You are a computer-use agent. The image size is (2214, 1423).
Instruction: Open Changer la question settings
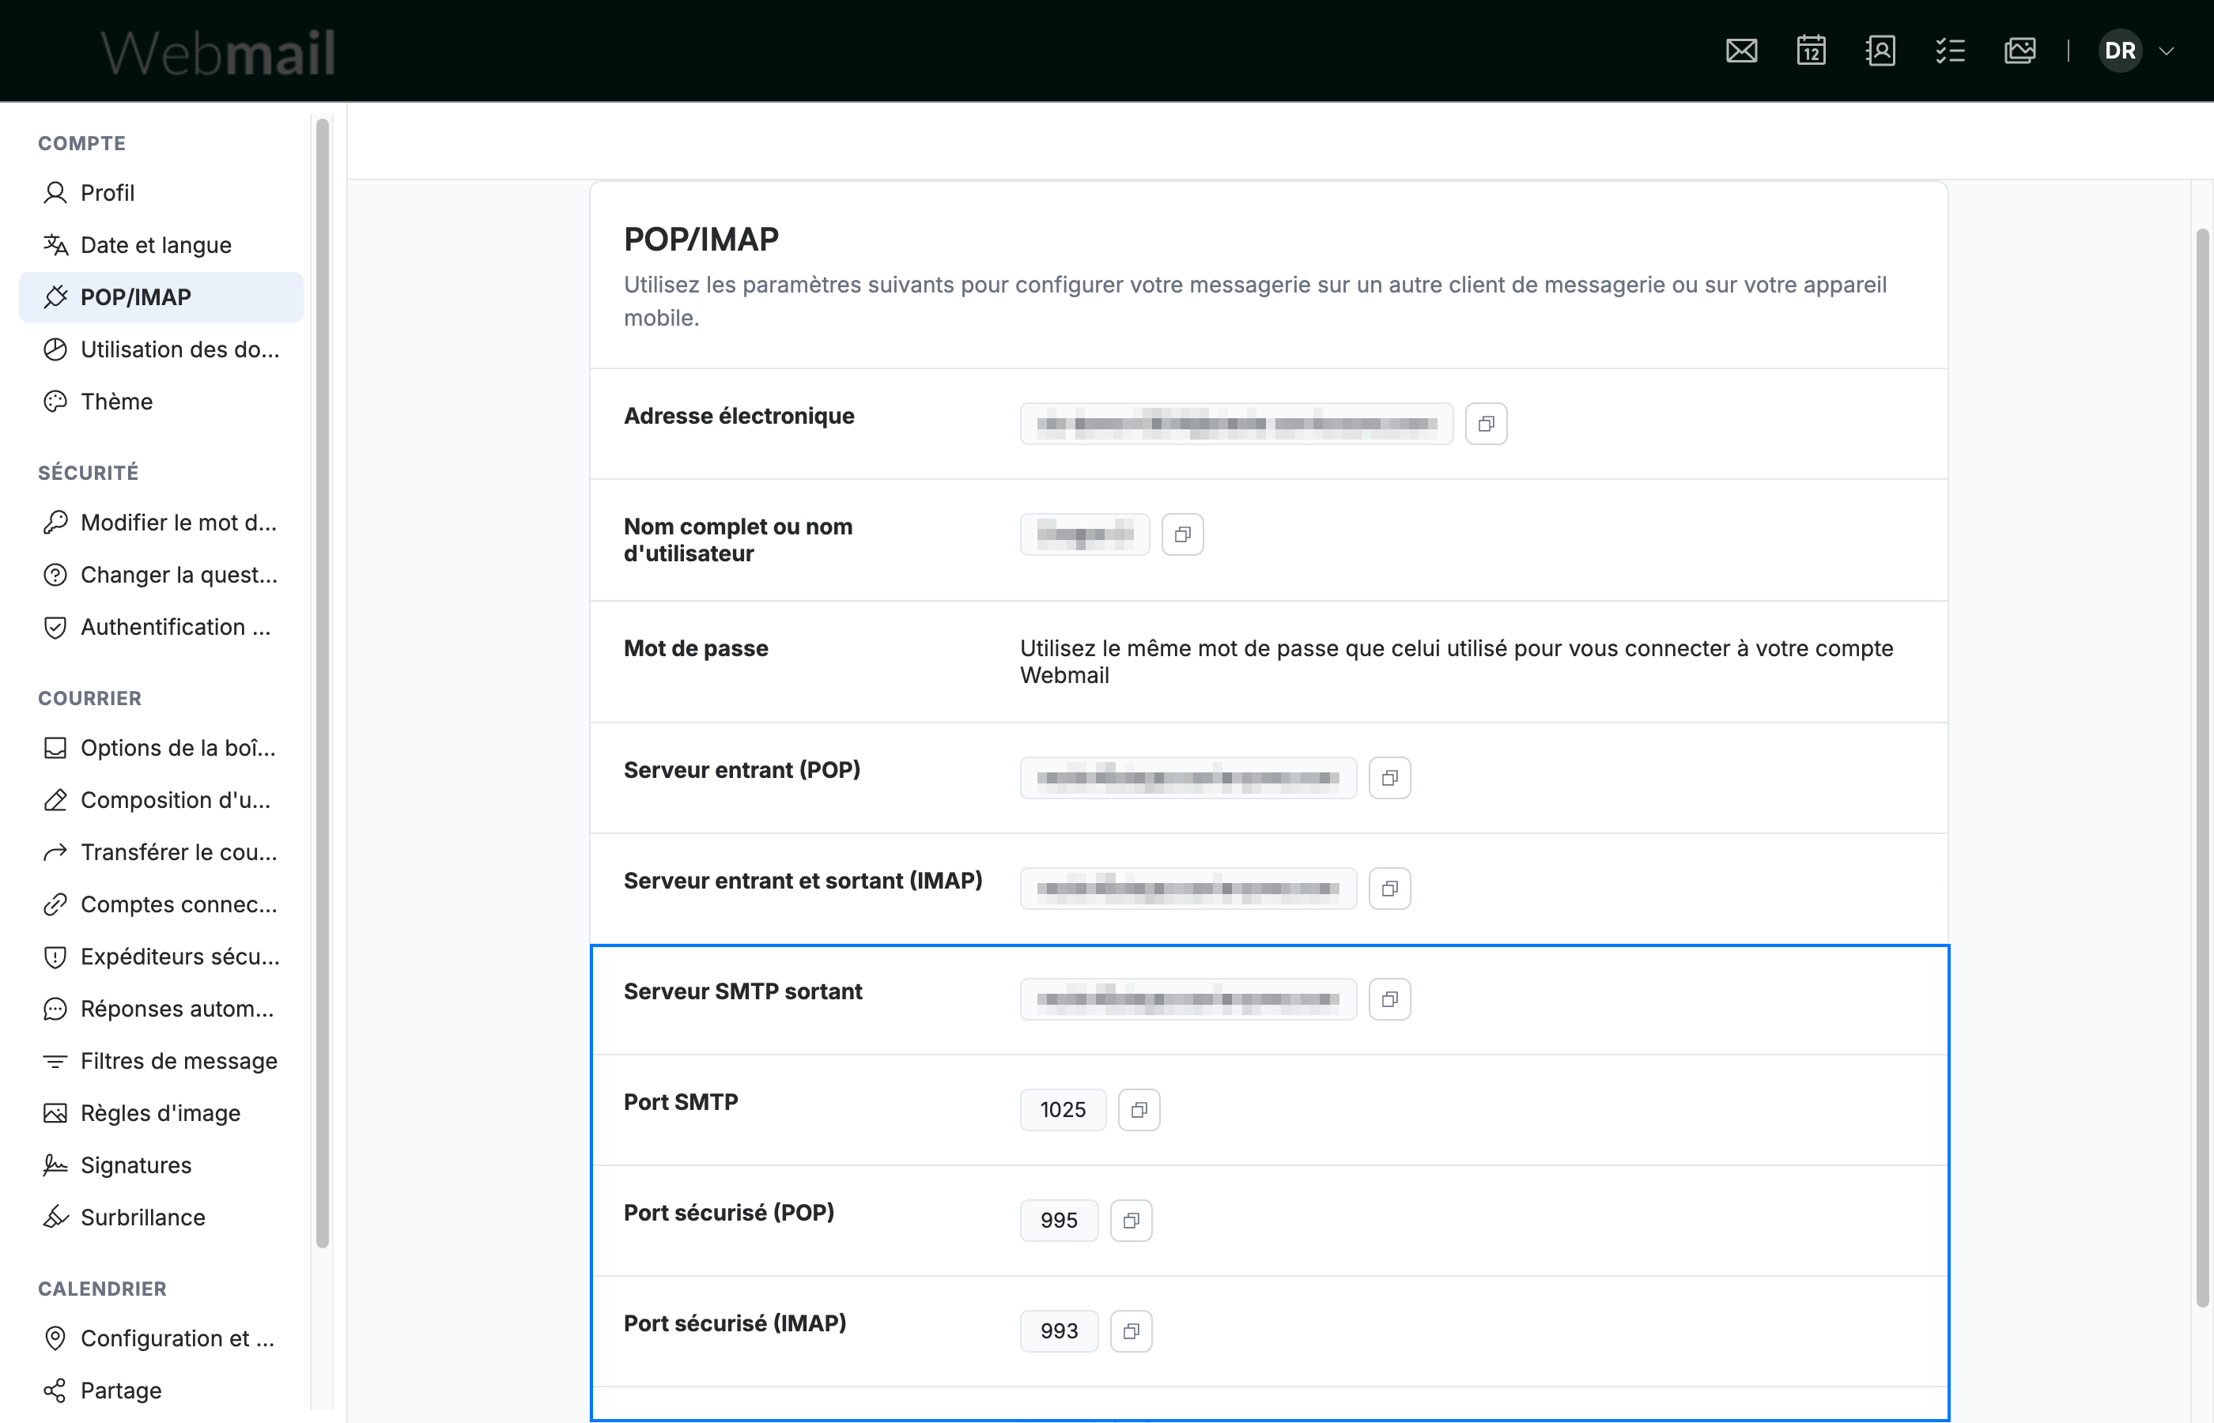(161, 575)
